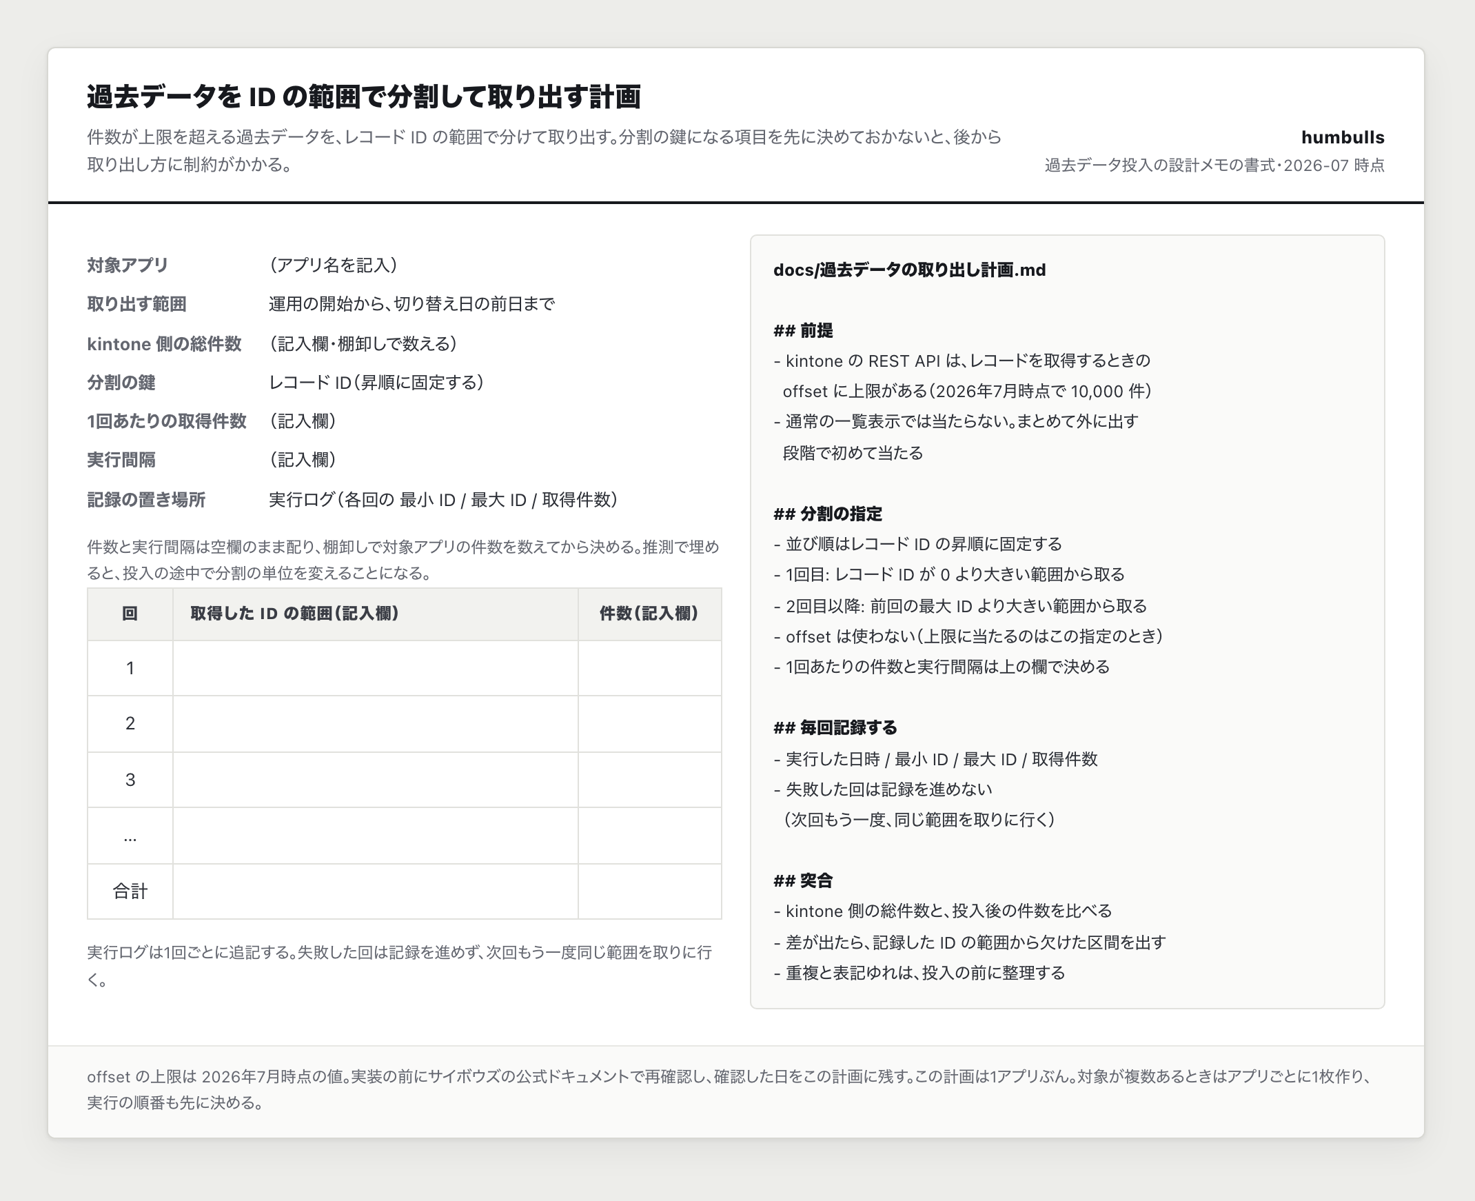The width and height of the screenshot is (1475, 1201).
Task: Click the table row number 1
Action: [130, 668]
